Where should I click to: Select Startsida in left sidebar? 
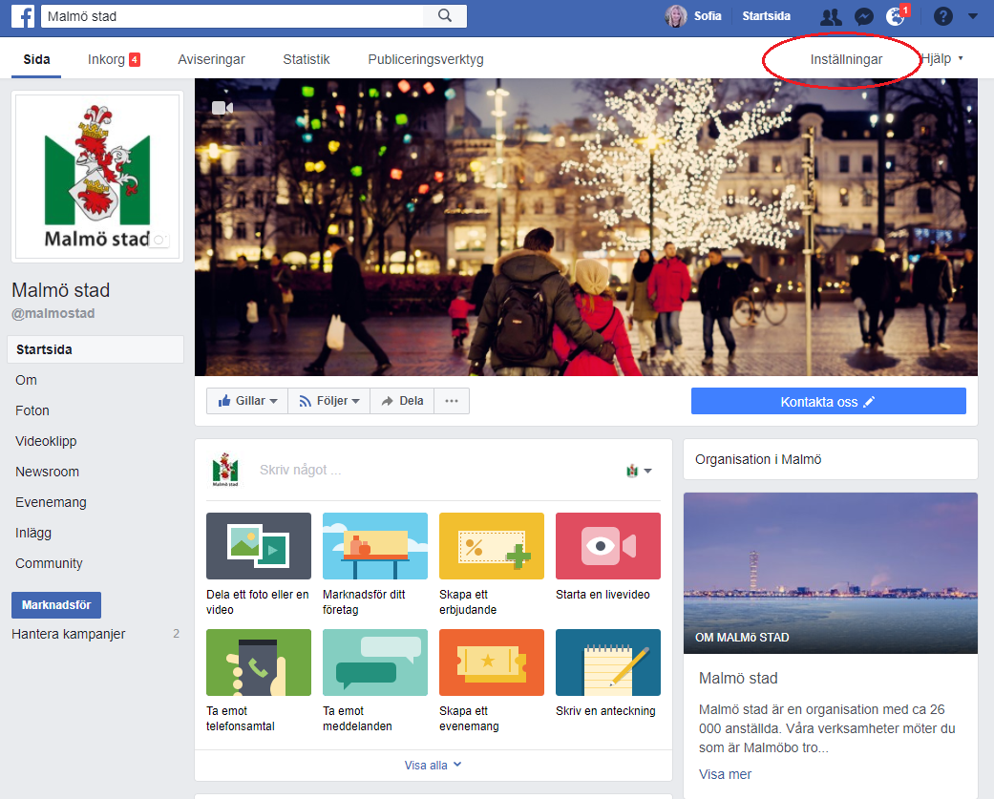pos(95,349)
